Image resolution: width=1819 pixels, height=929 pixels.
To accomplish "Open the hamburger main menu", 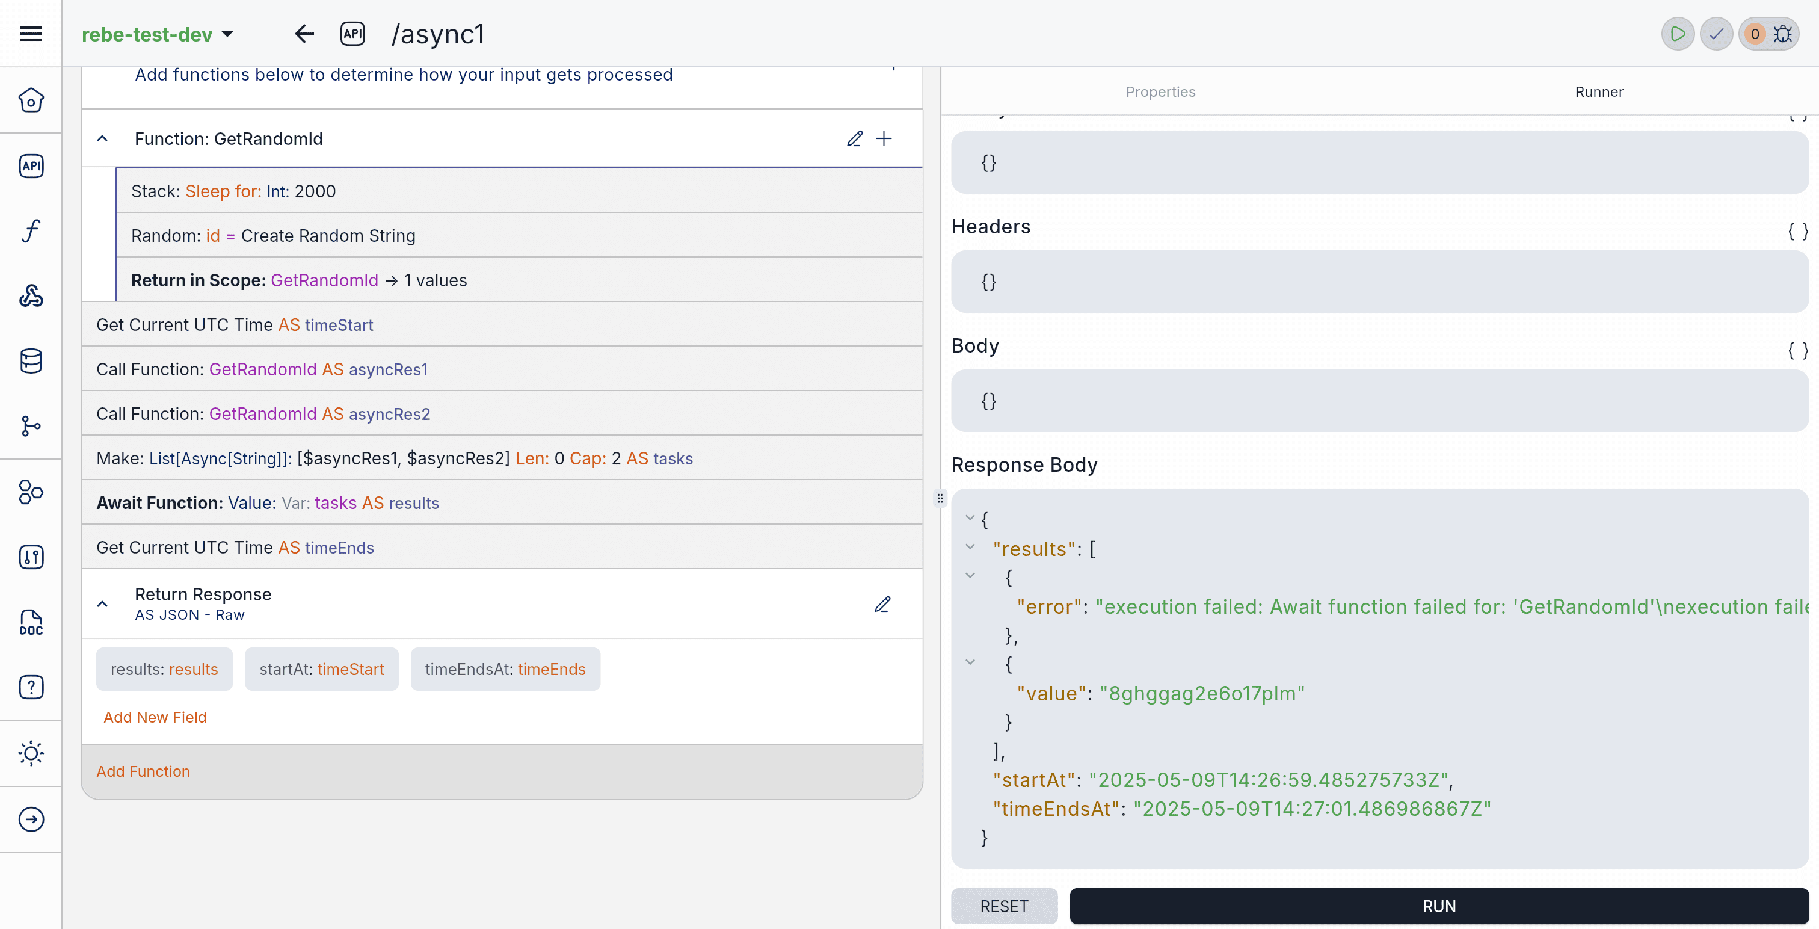I will pyautogui.click(x=30, y=33).
